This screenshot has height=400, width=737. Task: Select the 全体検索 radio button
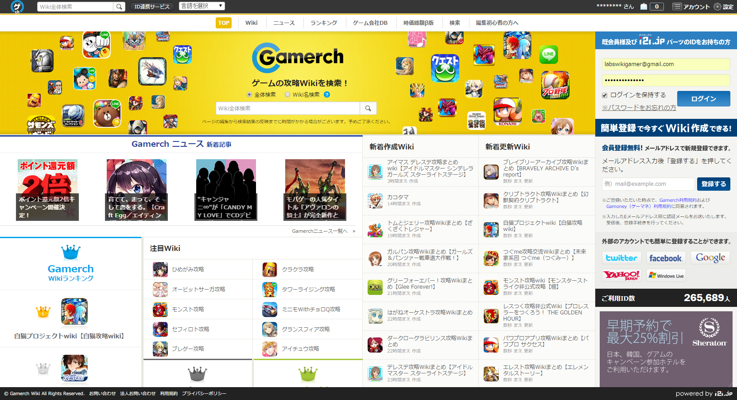249,94
